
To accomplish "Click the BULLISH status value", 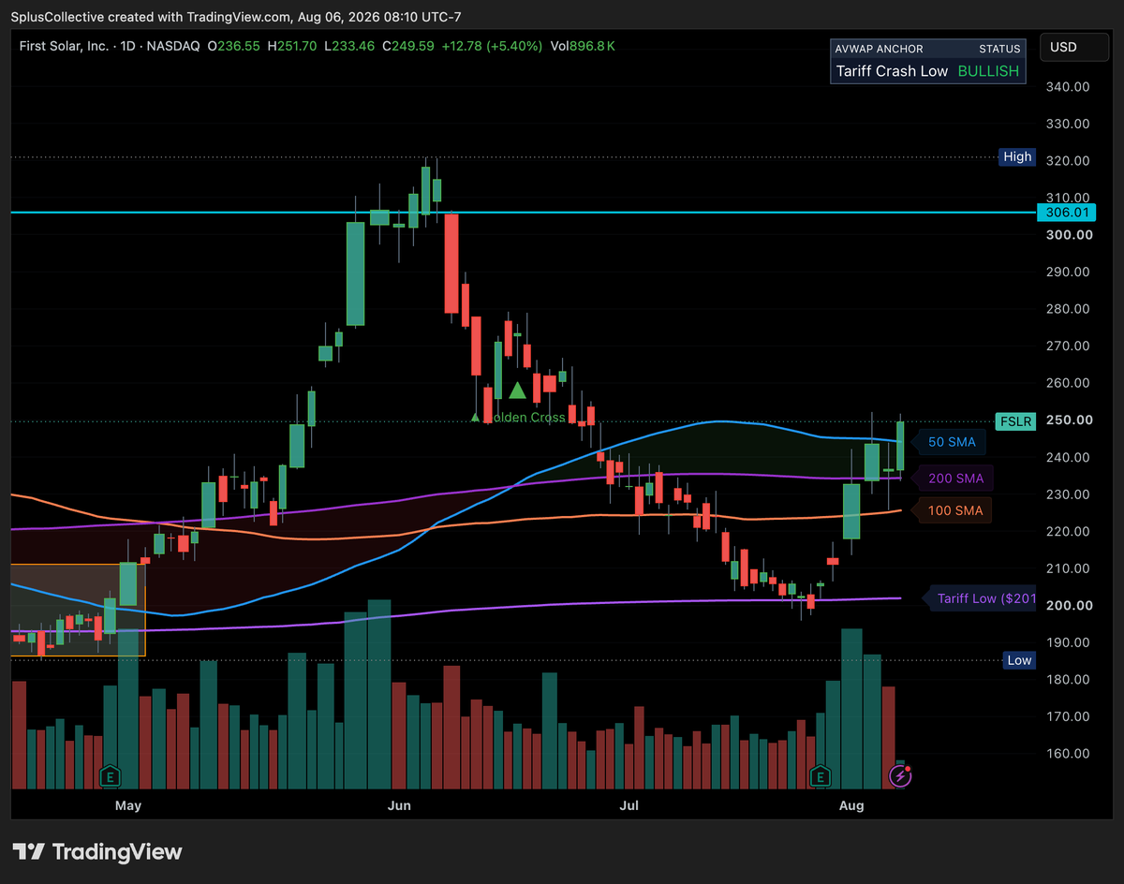I will 988,71.
